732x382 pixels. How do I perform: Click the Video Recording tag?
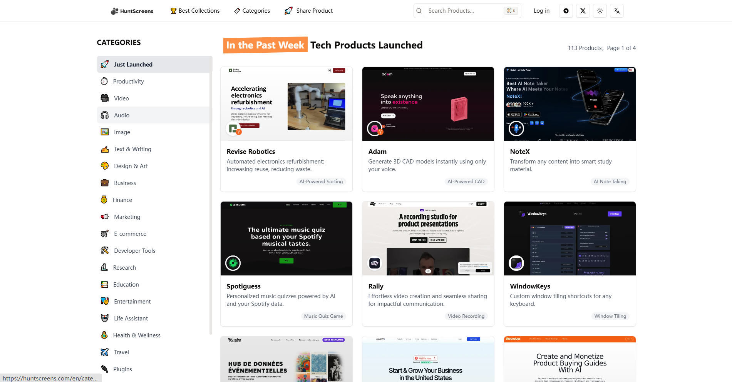coord(466,316)
